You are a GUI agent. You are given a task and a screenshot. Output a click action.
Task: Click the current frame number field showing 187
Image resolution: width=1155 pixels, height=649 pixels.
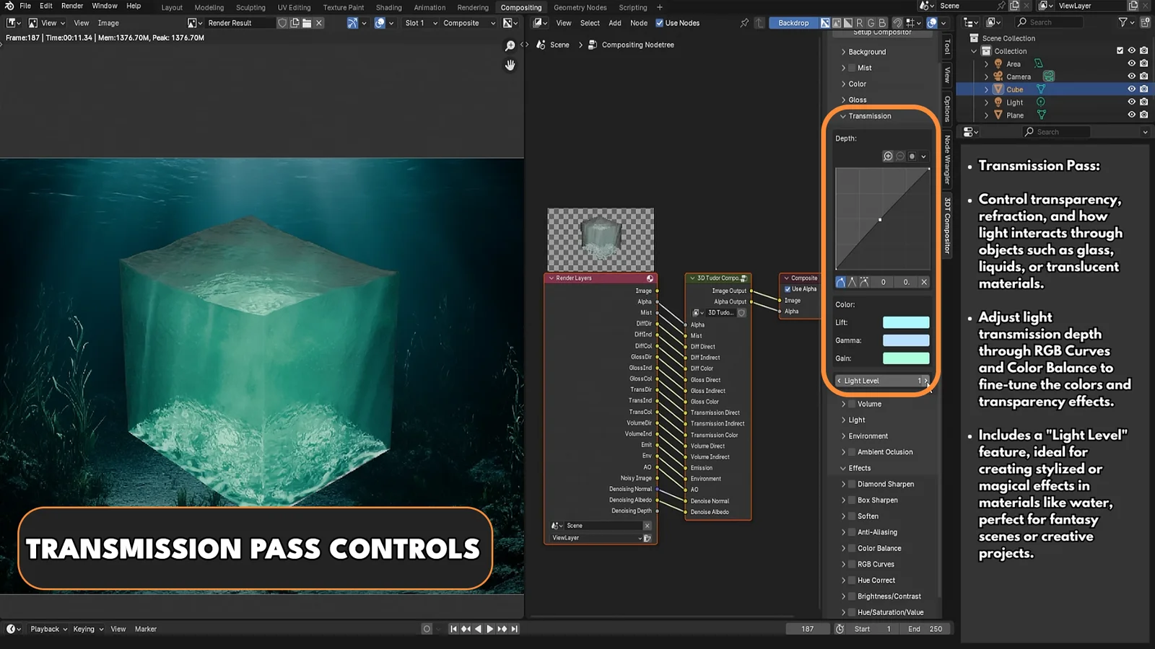click(x=808, y=628)
